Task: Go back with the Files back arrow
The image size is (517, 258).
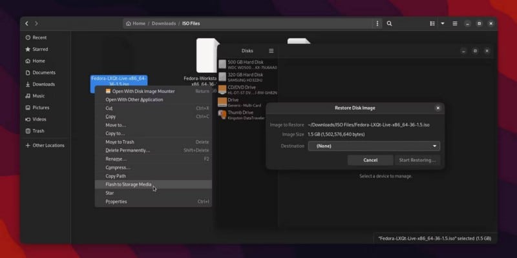Action: (x=26, y=24)
